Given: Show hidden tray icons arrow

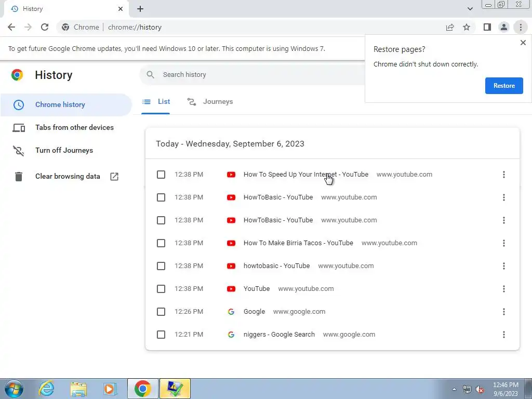Looking at the screenshot, I should pyautogui.click(x=454, y=389).
